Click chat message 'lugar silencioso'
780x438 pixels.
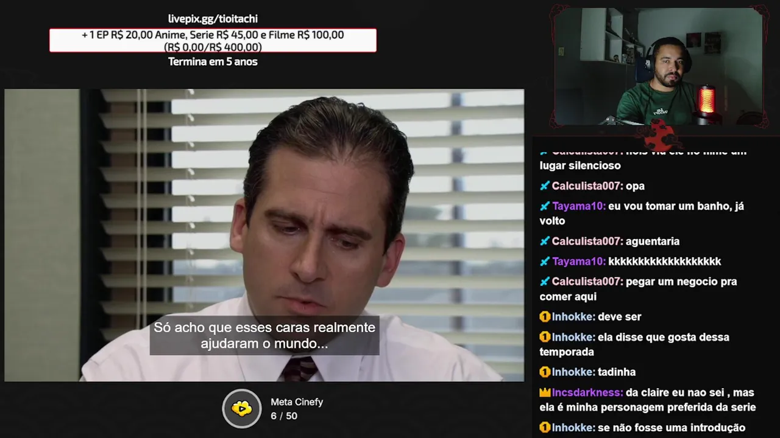click(x=580, y=165)
